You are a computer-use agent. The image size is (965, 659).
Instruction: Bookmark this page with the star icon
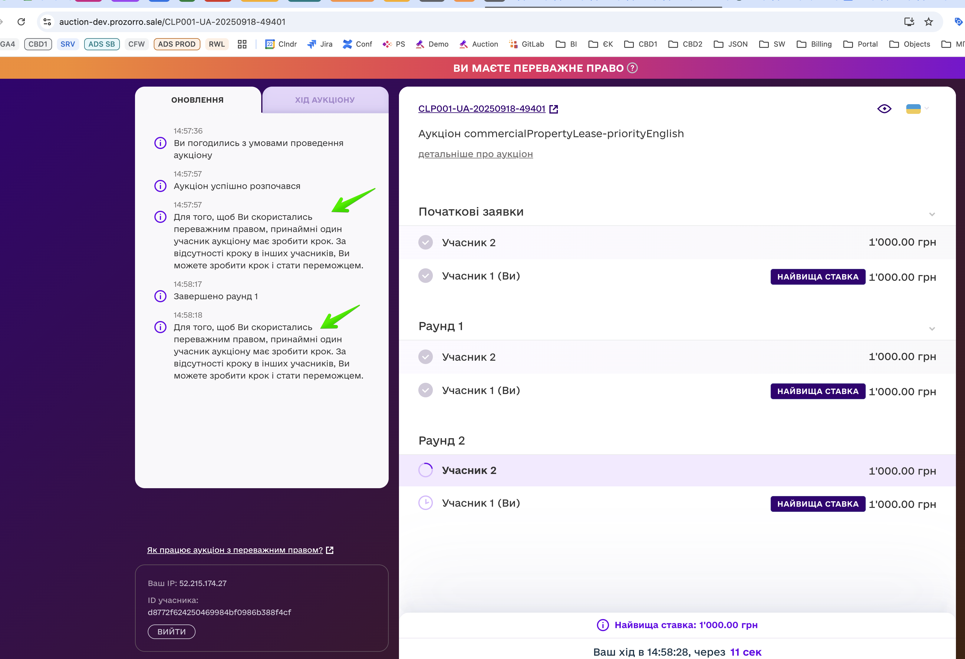(x=928, y=22)
